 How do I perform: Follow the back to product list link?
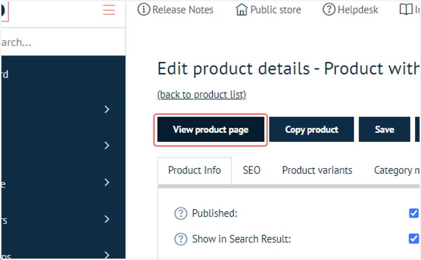point(202,95)
